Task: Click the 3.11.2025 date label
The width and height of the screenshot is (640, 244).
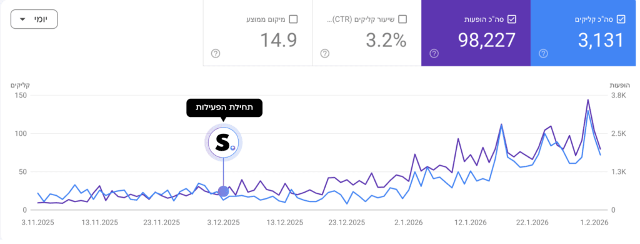Action: click(x=37, y=223)
